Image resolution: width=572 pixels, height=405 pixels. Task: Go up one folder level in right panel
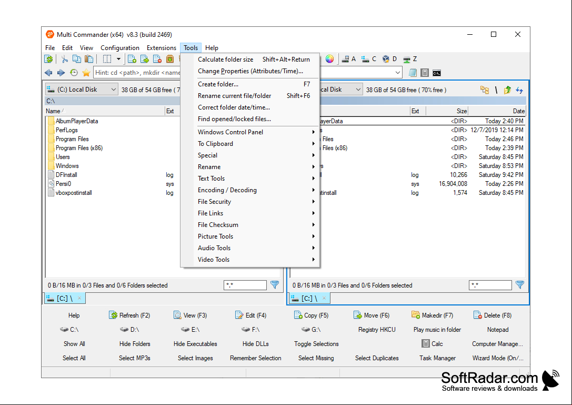[x=507, y=90]
